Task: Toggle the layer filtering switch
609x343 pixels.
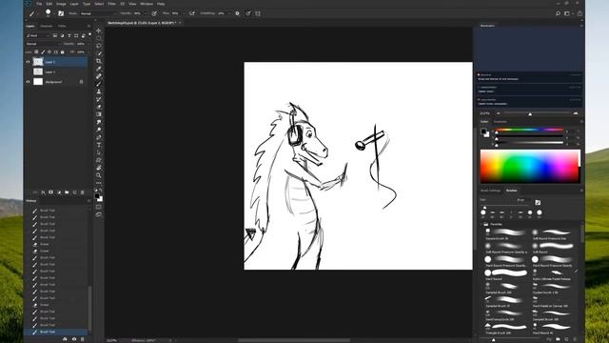Action: (x=89, y=34)
